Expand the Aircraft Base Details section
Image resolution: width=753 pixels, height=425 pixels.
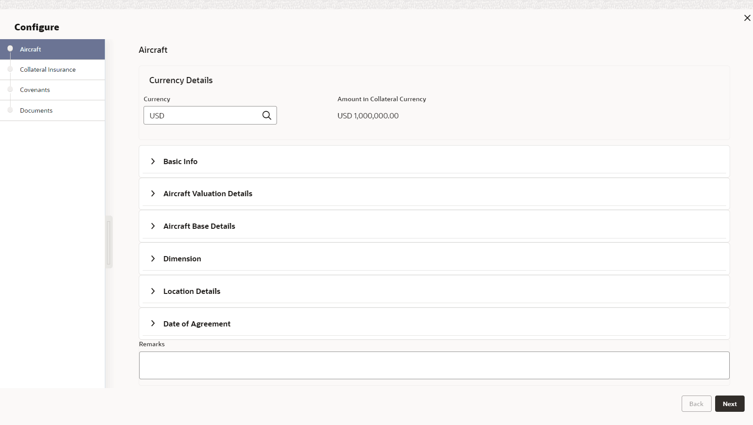point(153,226)
